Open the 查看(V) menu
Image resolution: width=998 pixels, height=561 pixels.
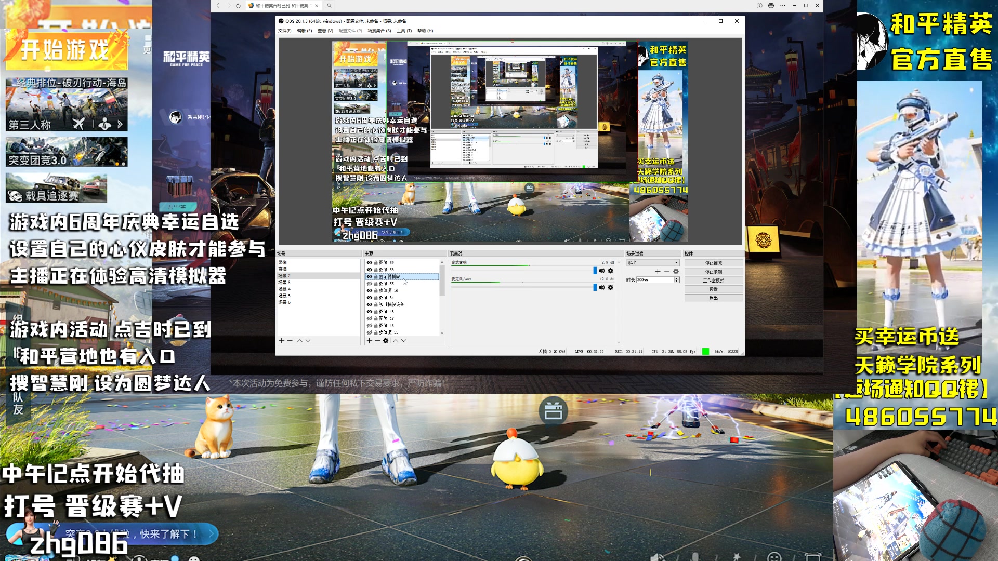pyautogui.click(x=325, y=31)
